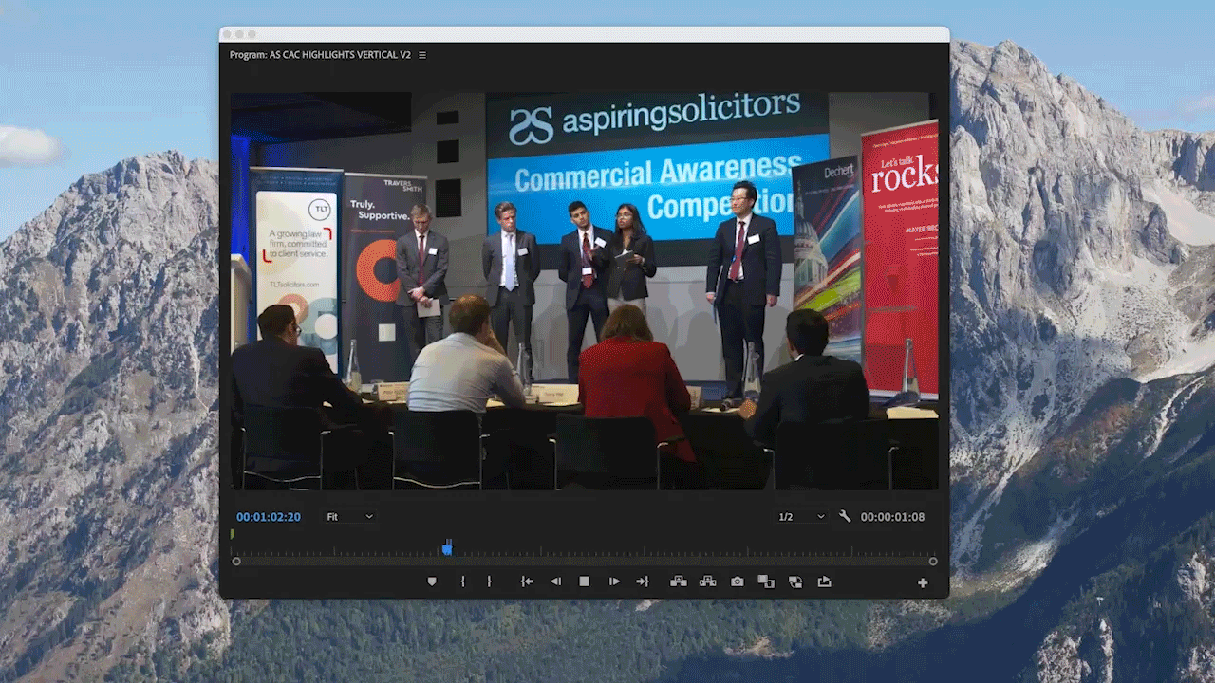Click the right handle of the zoom scroll bar
Viewport: 1215px width, 683px height.
(933, 562)
